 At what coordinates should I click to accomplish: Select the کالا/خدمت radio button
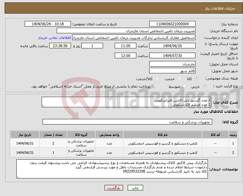(157, 78)
